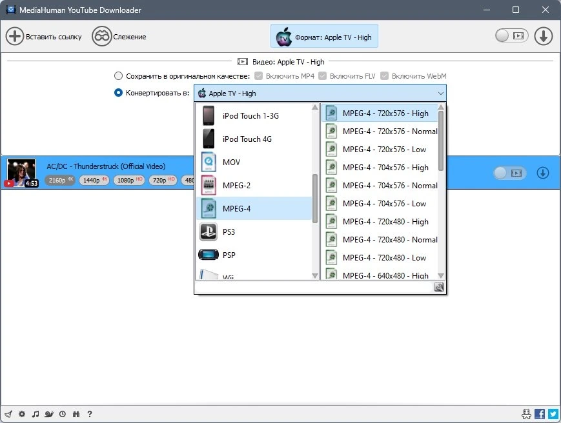Click the AC/DC - Thunderstruck (Official Video) title
The height and width of the screenshot is (423, 561).
(106, 166)
